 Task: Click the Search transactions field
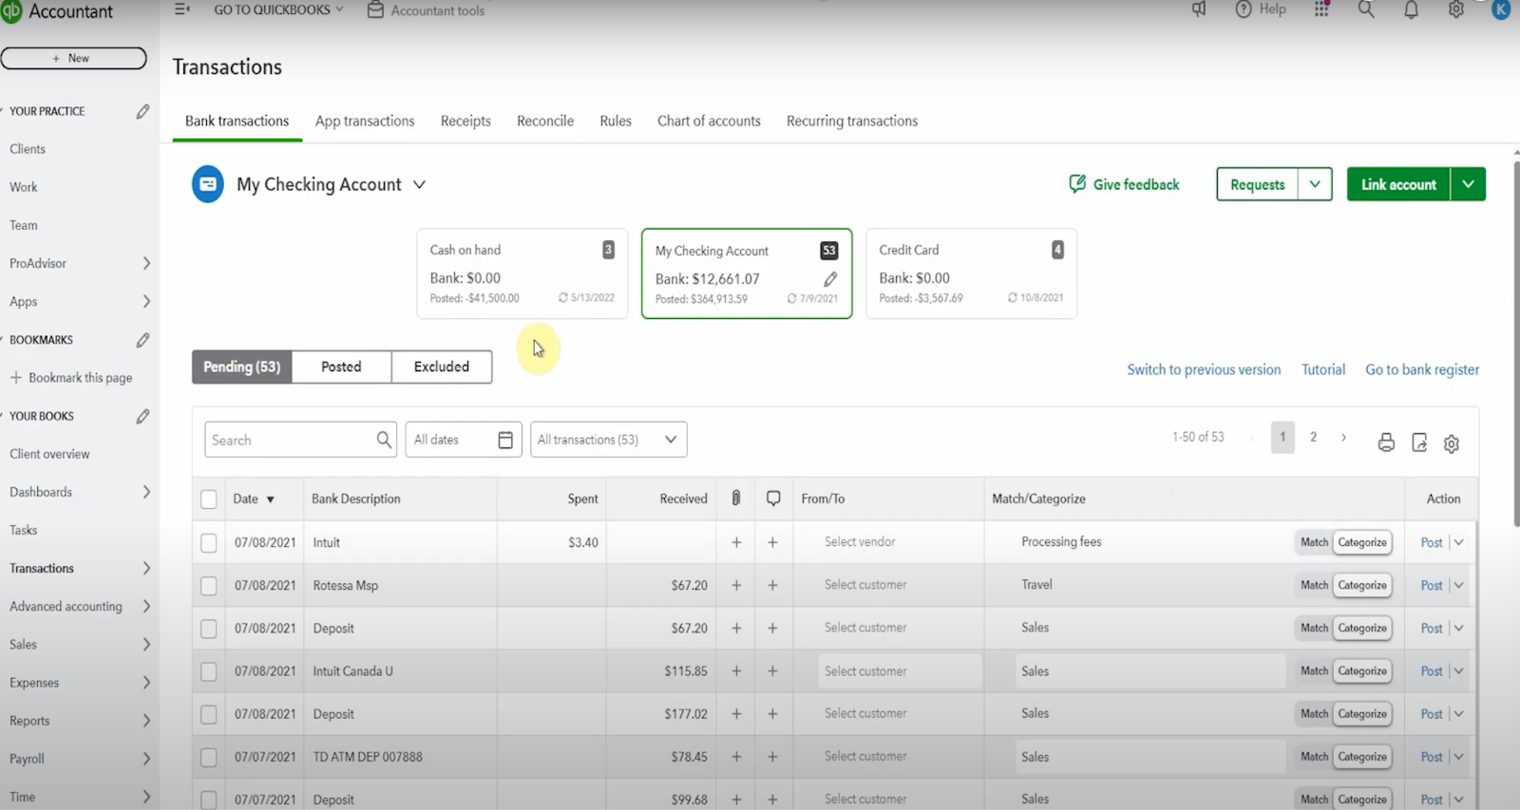click(300, 440)
